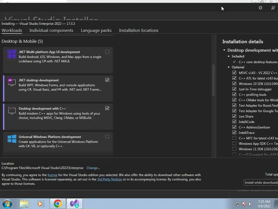
Task: Uncheck the .NET desktop development workload
Action: [107, 80]
